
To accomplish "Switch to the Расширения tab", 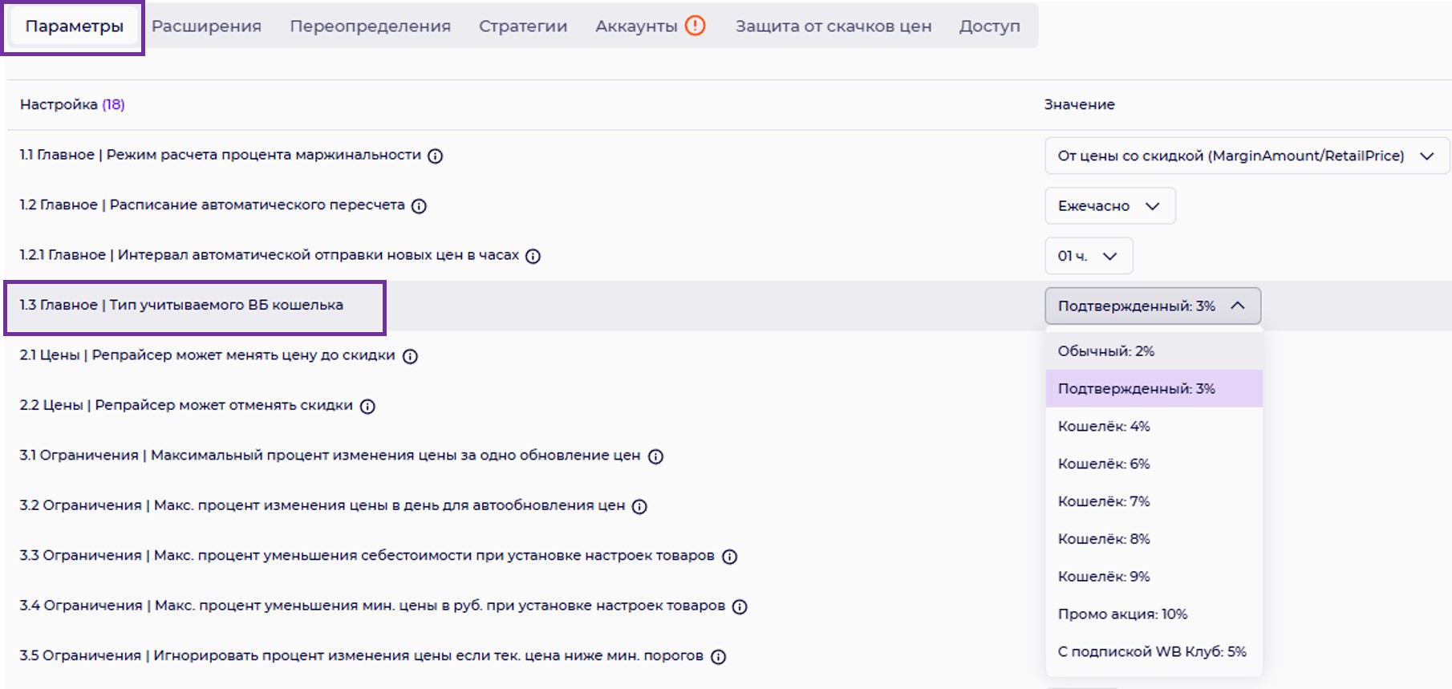I will pyautogui.click(x=206, y=26).
